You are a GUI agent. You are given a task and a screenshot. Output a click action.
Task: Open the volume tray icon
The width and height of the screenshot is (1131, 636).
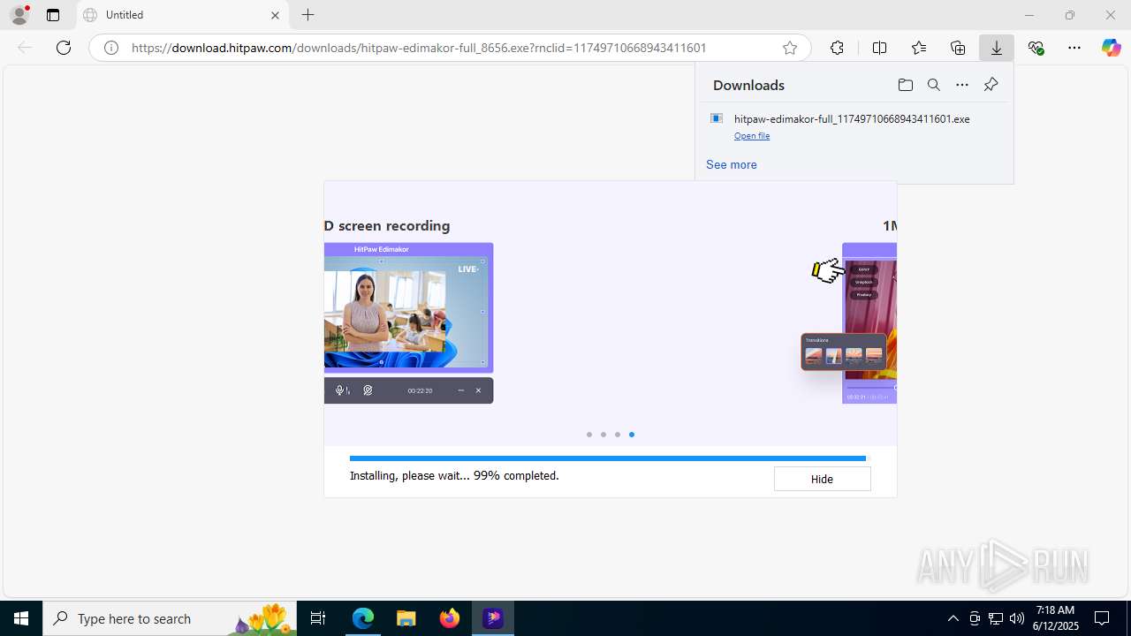coord(1017,618)
